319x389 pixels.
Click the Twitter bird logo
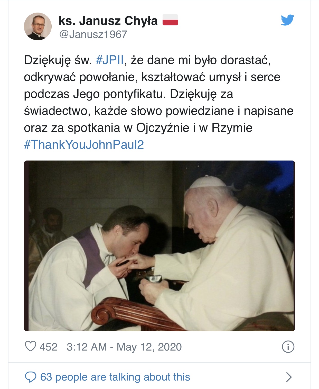[287, 20]
